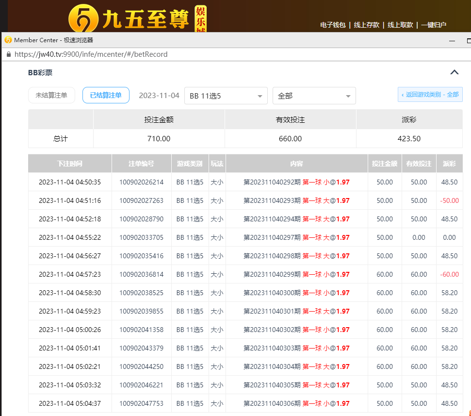Click 返回游戏类别 - 全部 button
This screenshot has height=416, width=471.
coord(430,95)
